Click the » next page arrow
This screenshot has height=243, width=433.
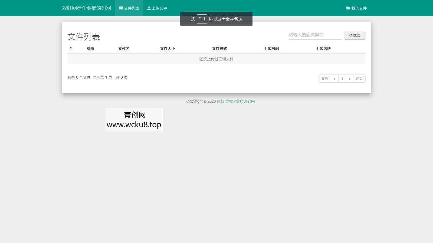(350, 78)
